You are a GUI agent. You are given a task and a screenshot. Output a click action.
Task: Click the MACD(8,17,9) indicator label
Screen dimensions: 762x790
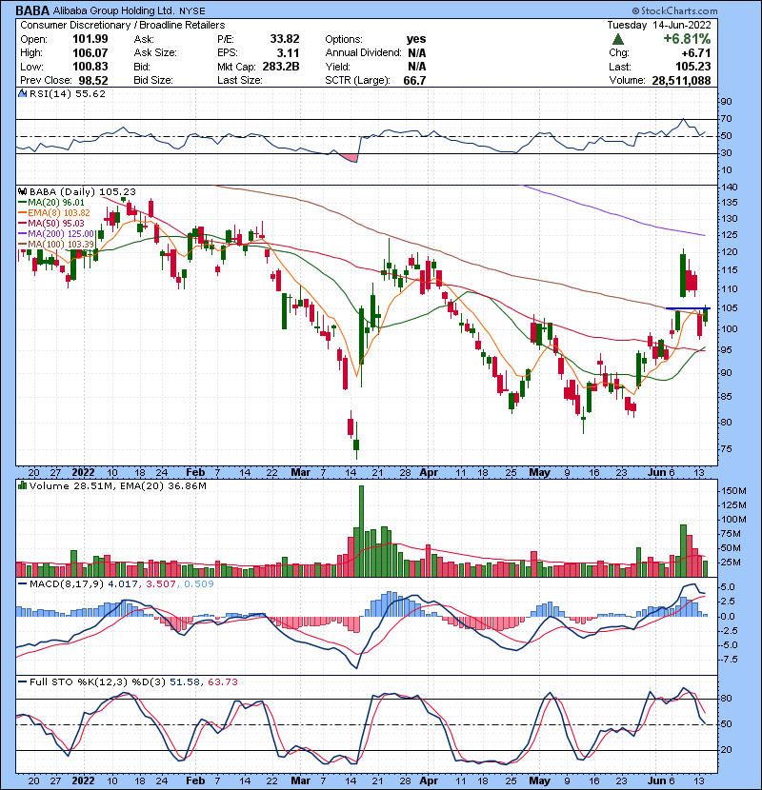[x=67, y=584]
